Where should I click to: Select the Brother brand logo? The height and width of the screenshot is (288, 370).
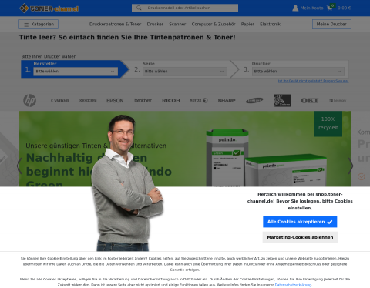point(143,100)
